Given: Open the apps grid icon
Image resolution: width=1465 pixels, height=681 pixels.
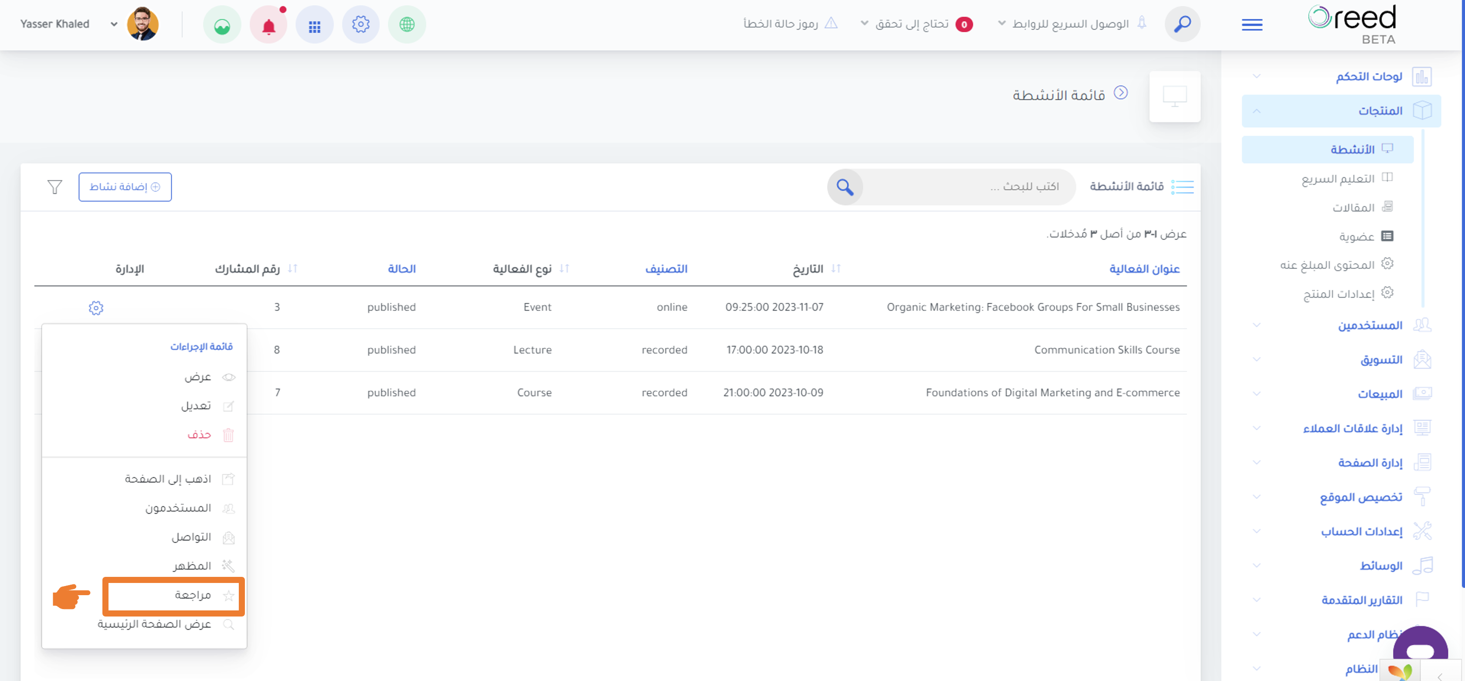Looking at the screenshot, I should pos(315,25).
